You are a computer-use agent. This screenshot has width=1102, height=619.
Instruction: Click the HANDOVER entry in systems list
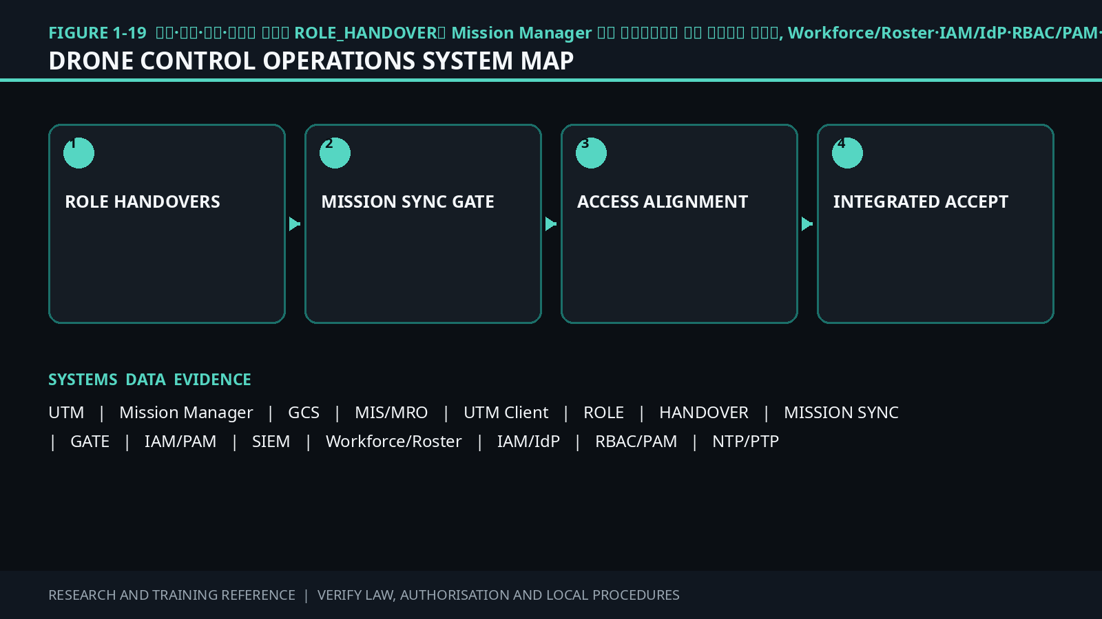tap(704, 413)
